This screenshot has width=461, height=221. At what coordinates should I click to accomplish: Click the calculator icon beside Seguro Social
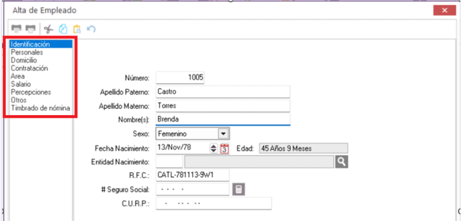pos(239,189)
